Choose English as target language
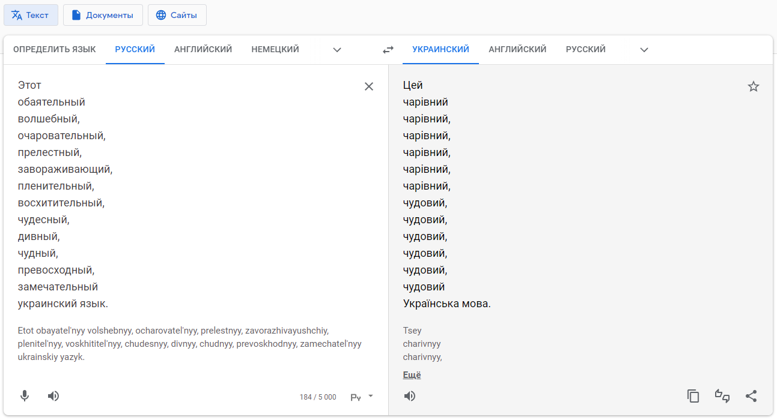777x420 pixels. click(x=517, y=50)
